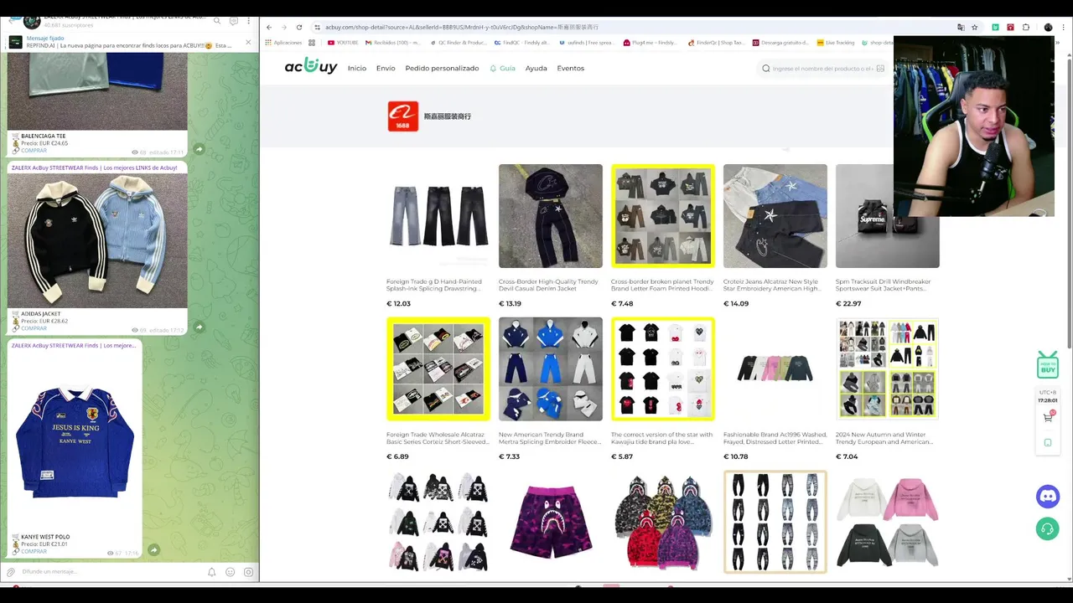Click the image search icon in search box
The height and width of the screenshot is (603, 1073).
coord(880,69)
